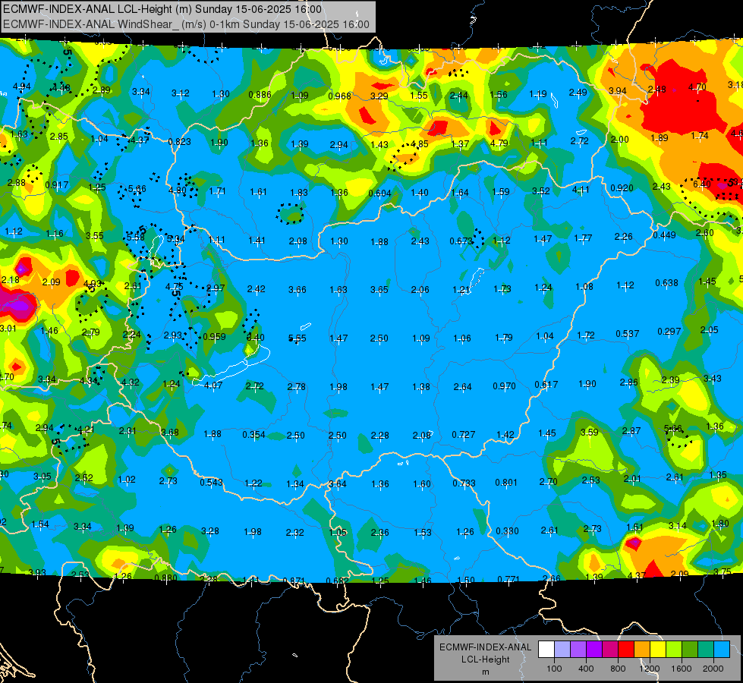Click the wind shear value 0.330

(508, 531)
